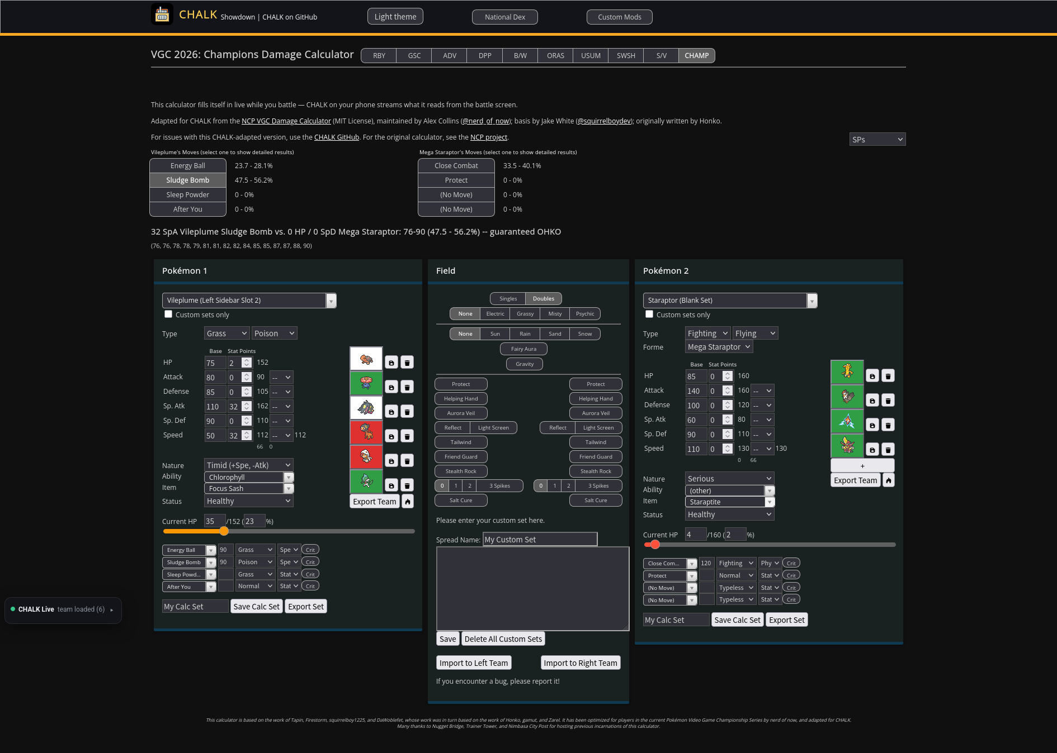Open the SPs dropdown

pyautogui.click(x=877, y=139)
